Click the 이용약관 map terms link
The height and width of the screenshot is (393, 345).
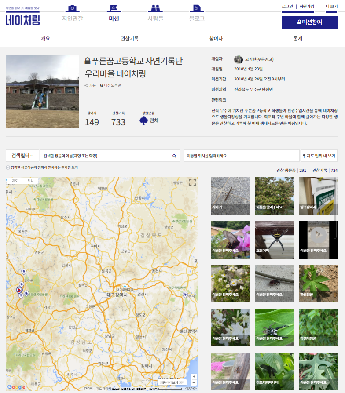coord(191,389)
